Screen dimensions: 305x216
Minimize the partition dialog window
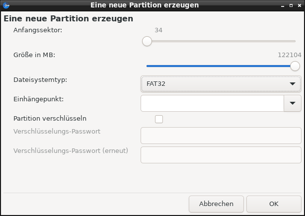click(x=283, y=5)
